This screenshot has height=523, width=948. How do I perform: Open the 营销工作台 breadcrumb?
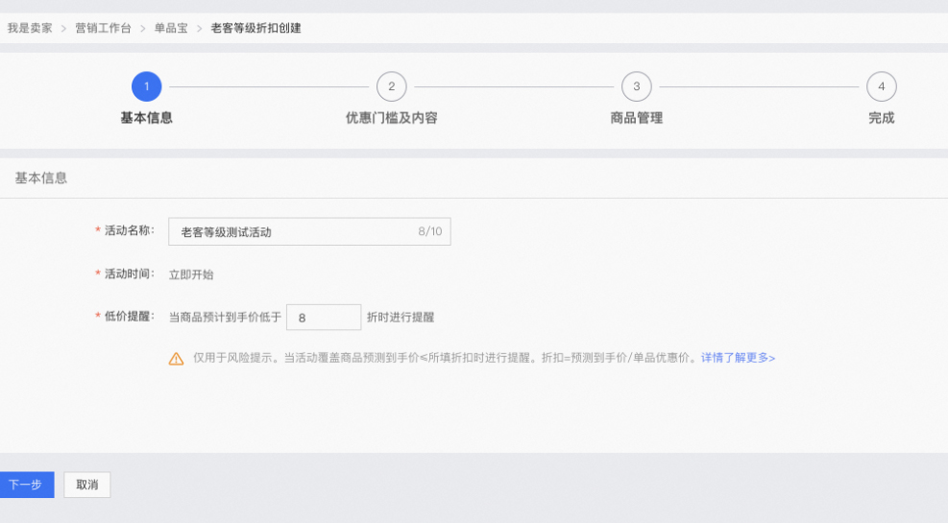tap(103, 28)
